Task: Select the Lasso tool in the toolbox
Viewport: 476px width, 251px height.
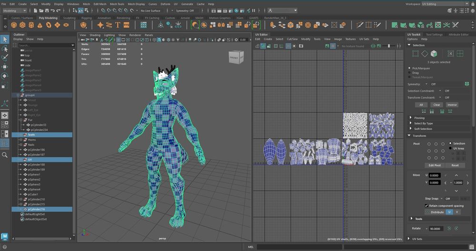Action: pyautogui.click(x=5, y=48)
